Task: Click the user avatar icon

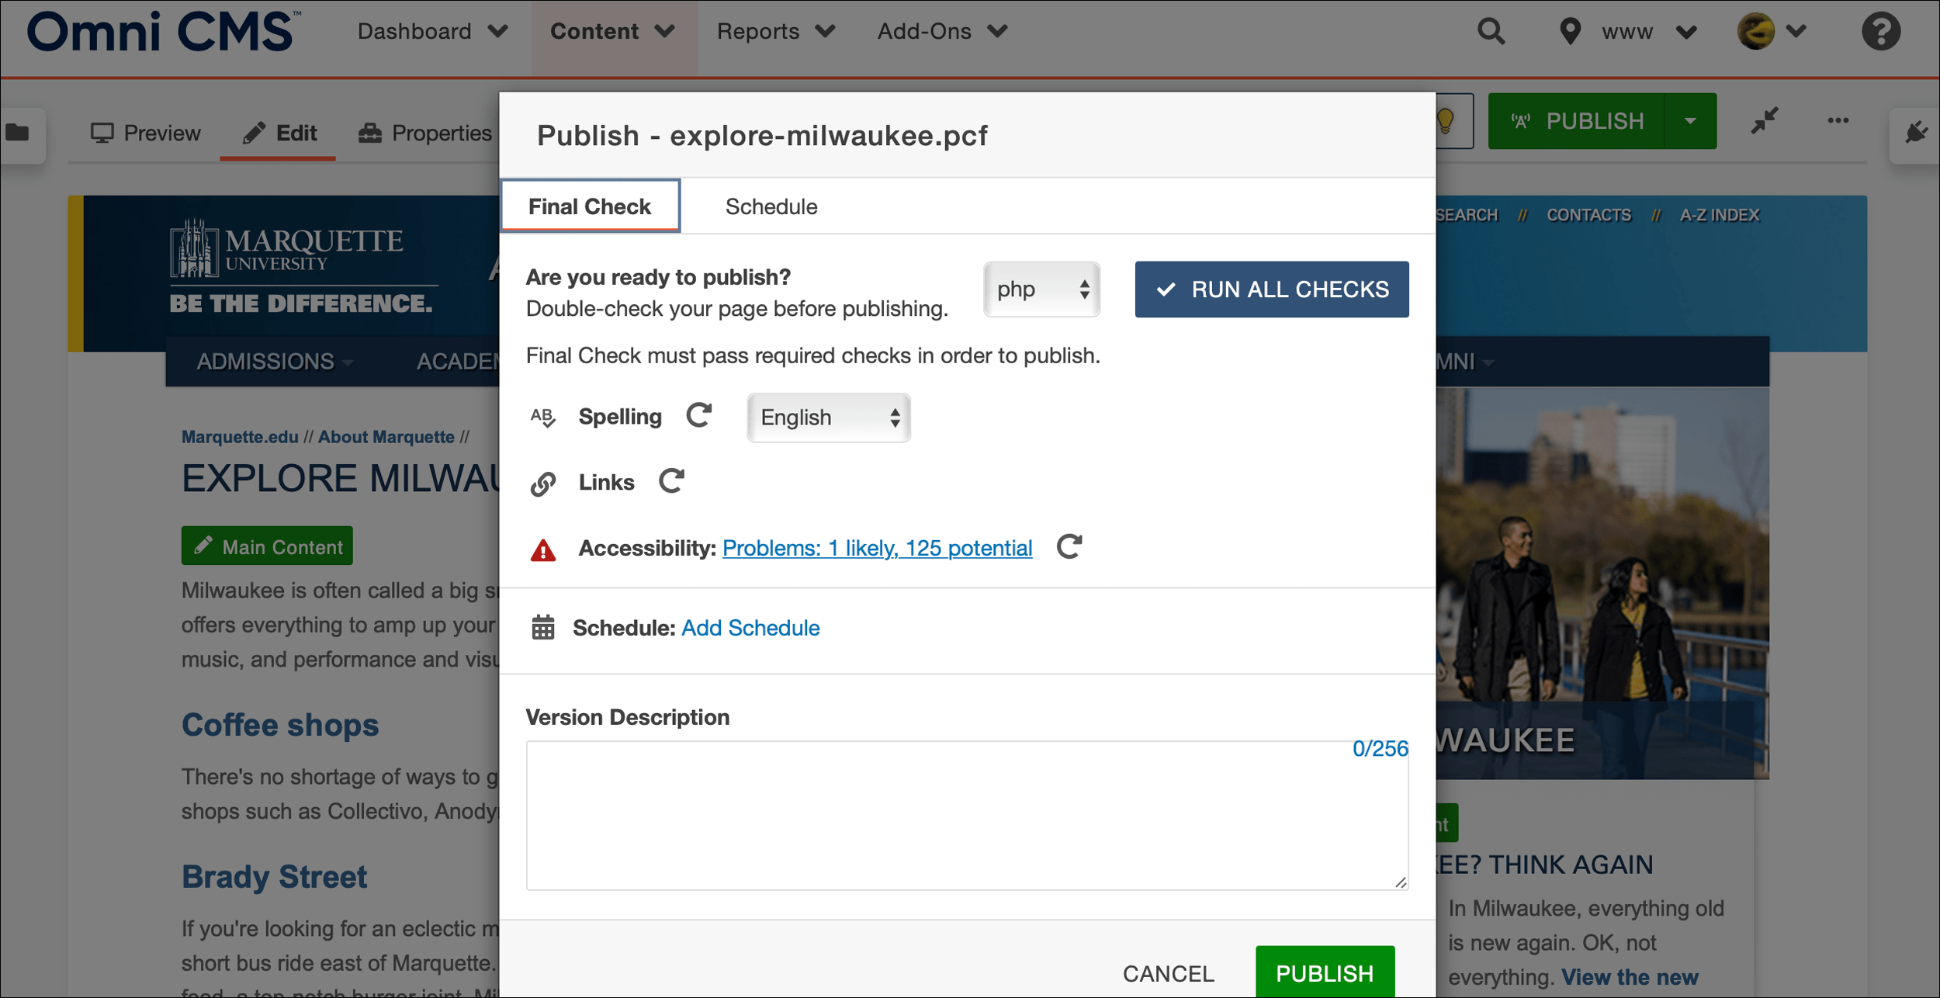Action: [x=1755, y=32]
